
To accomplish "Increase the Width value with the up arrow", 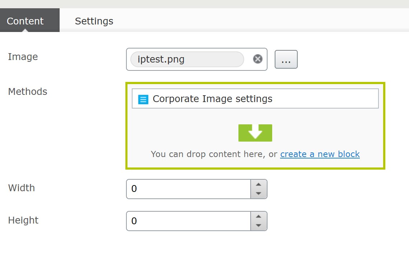I will coord(258,184).
